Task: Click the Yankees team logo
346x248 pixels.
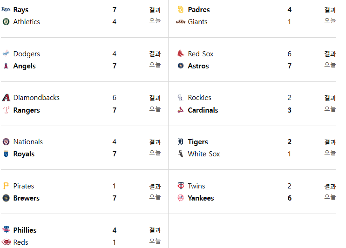Action: pyautogui.click(x=181, y=198)
